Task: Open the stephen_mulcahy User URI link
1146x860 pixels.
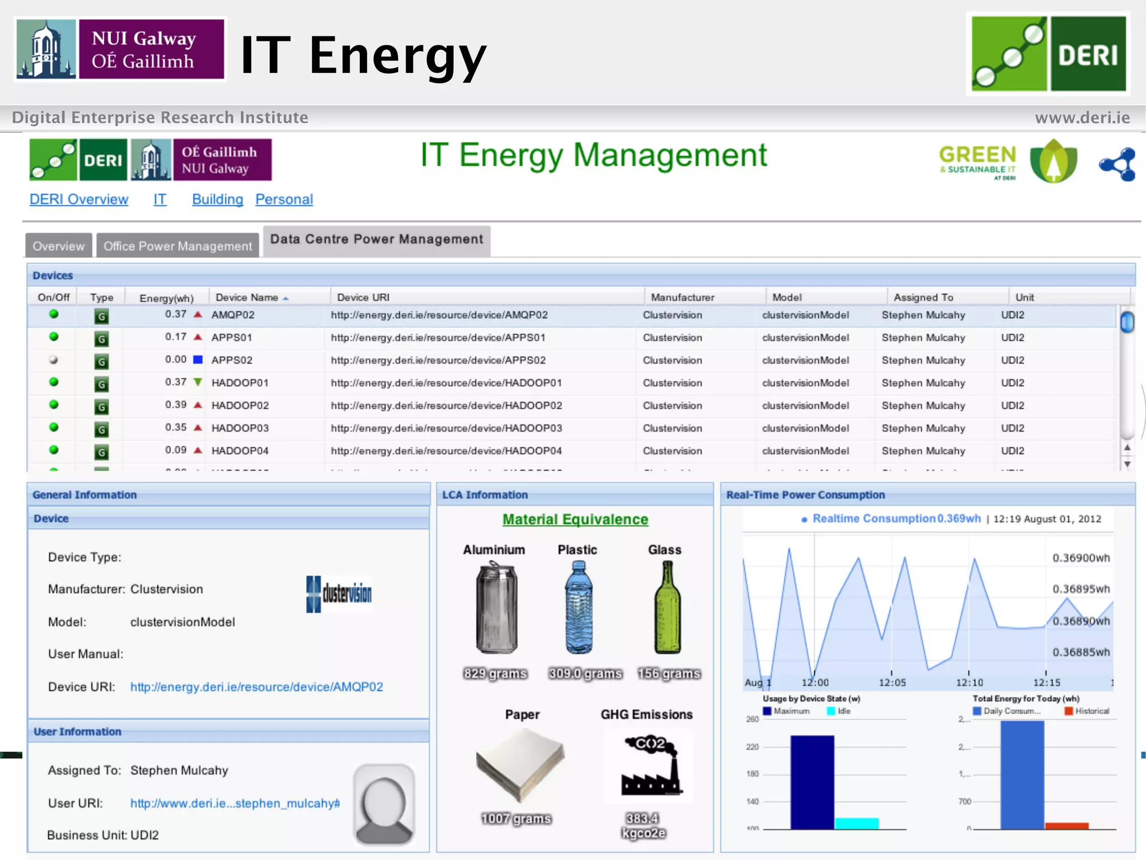Action: tap(235, 803)
